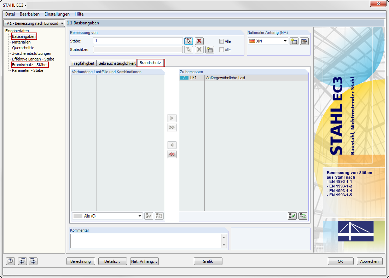Click the new national annex icon next to DIN

pyautogui.click(x=294, y=41)
